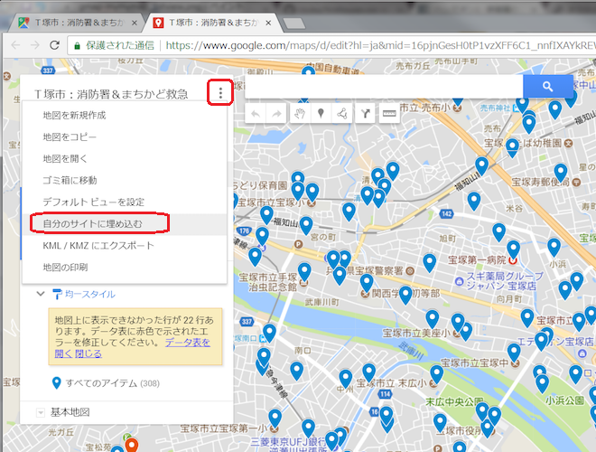The height and width of the screenshot is (452, 596).
Task: Click the map search input field
Action: point(384,87)
